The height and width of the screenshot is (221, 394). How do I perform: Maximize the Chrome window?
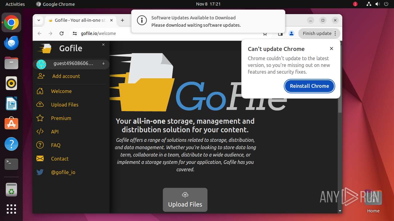[323, 20]
